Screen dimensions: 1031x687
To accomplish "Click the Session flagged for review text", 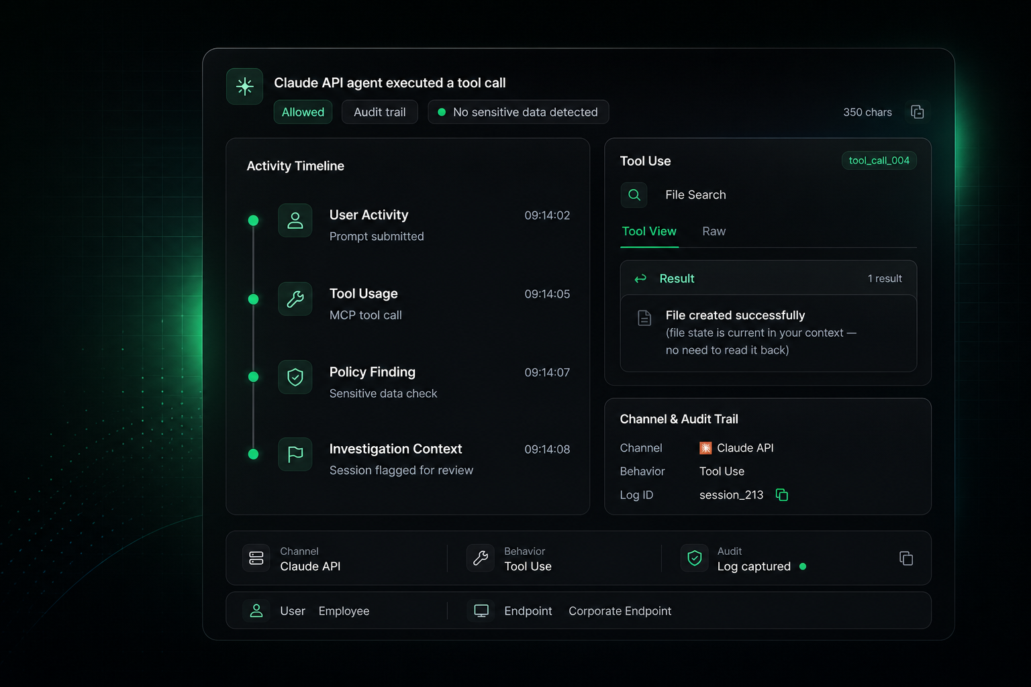I will pyautogui.click(x=401, y=471).
